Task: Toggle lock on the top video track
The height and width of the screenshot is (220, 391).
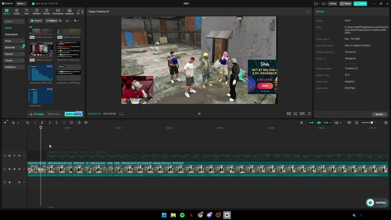Action: coord(9,156)
